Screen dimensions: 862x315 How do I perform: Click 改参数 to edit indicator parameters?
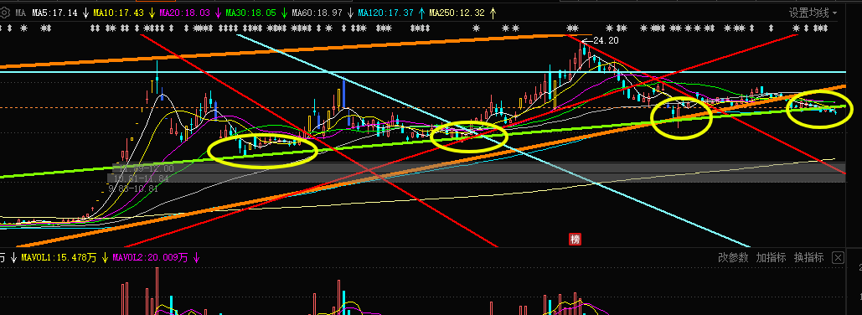coord(733,257)
